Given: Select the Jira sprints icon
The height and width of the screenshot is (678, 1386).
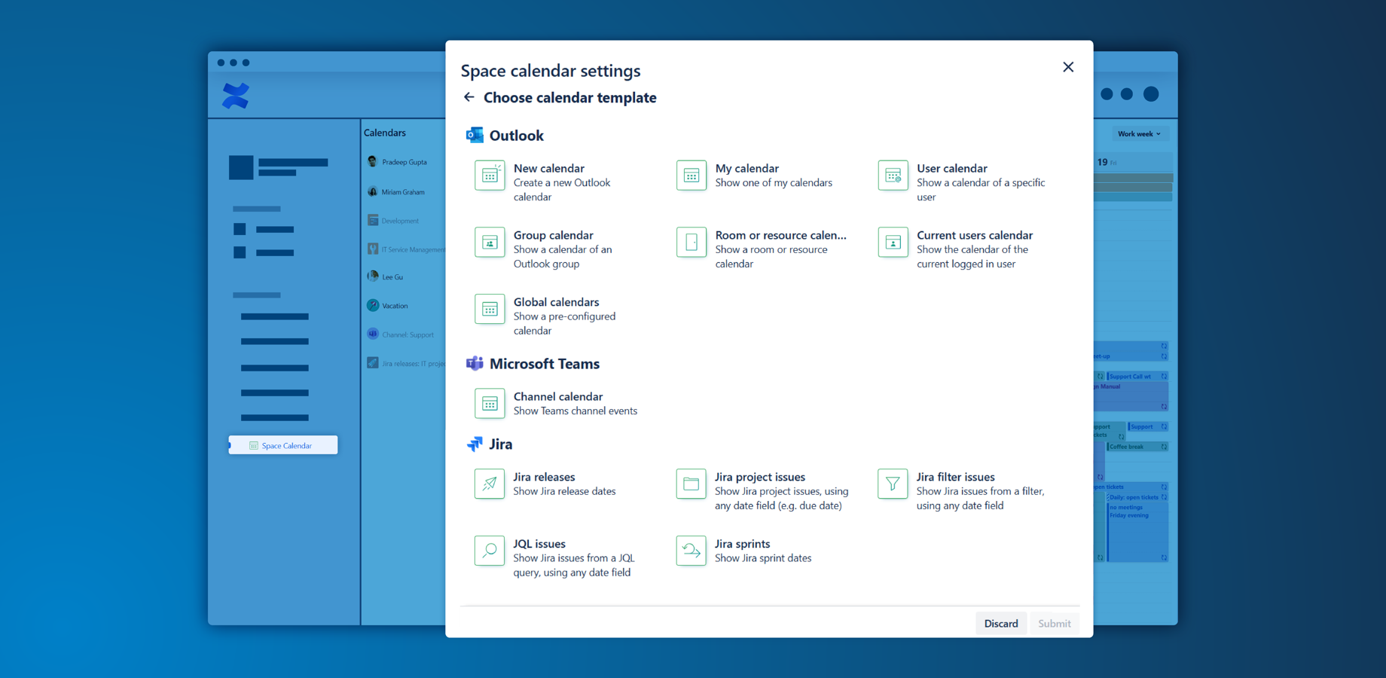Looking at the screenshot, I should point(691,551).
